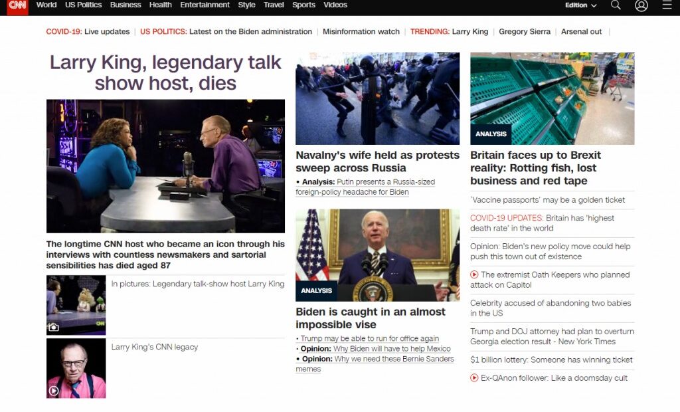Click the Larry King portrait video thumbnail
The width and height of the screenshot is (680, 412).
point(76,369)
